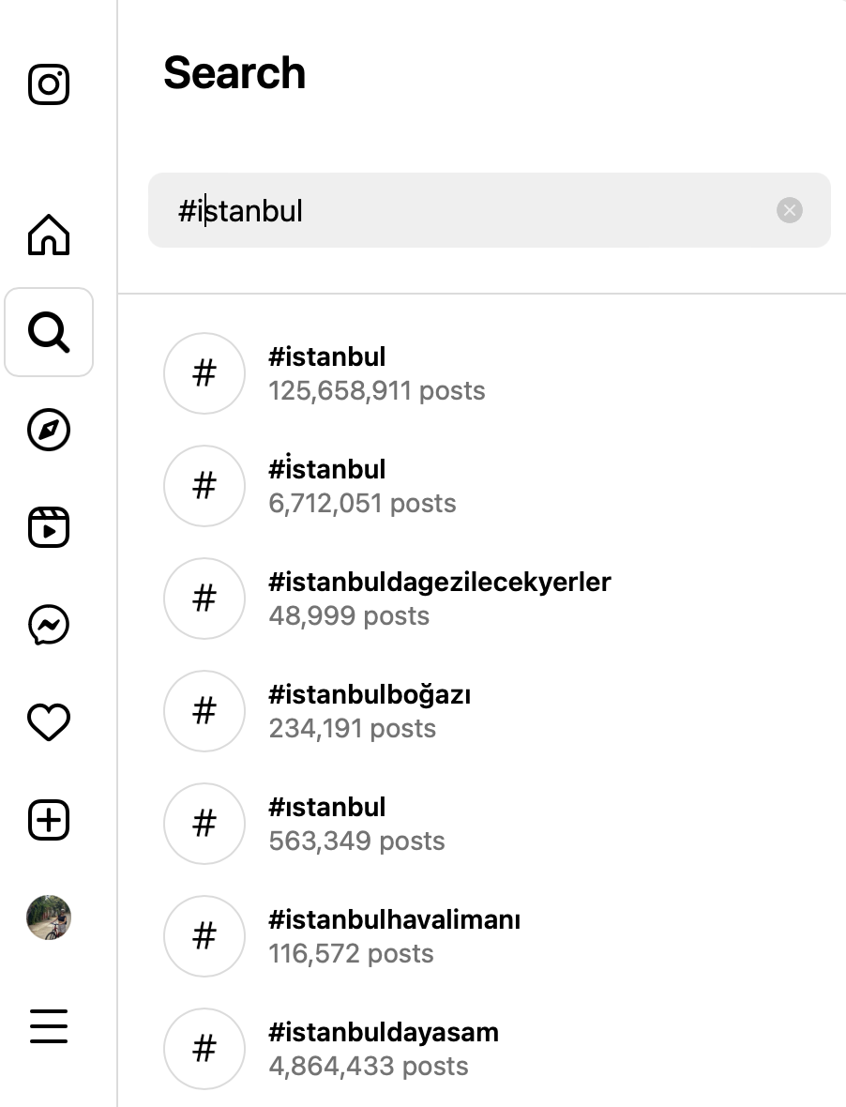Open the #istanbuldagezilecekyerler hashtag
Image resolution: width=846 pixels, height=1107 pixels.
[x=440, y=598]
